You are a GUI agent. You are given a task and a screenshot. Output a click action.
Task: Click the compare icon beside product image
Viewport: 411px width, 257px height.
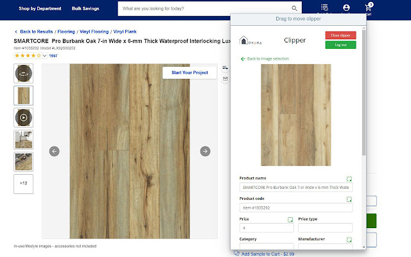225,68
